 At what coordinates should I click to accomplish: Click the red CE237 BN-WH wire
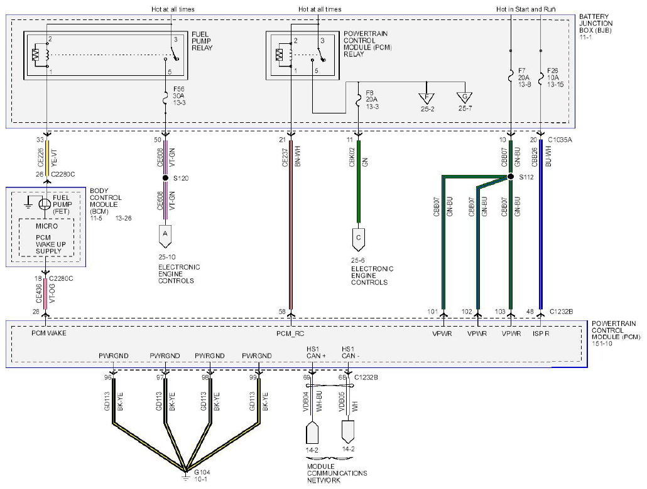[x=291, y=226]
